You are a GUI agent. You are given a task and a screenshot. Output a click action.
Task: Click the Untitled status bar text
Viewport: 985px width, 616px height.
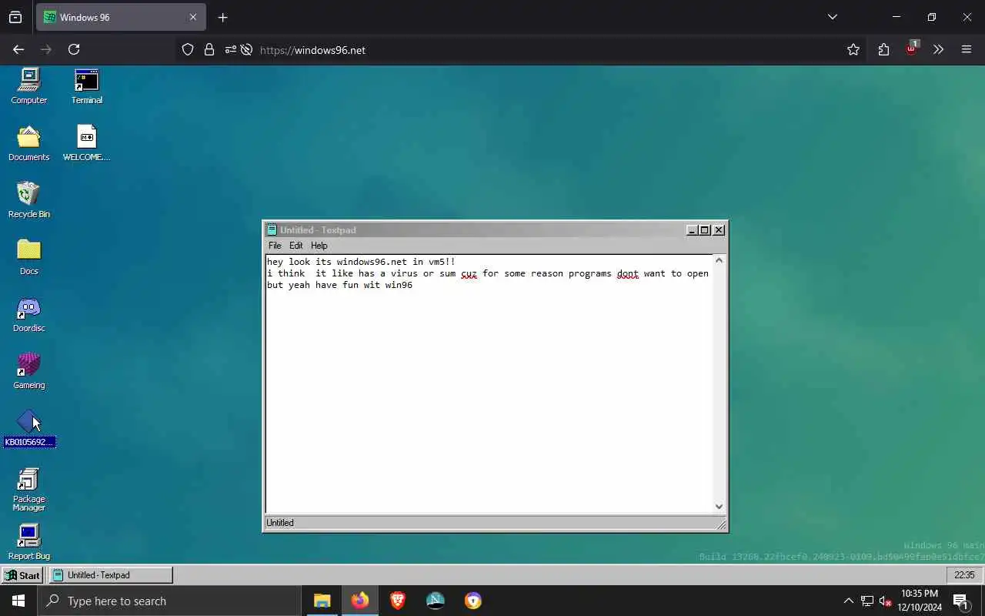pos(280,523)
